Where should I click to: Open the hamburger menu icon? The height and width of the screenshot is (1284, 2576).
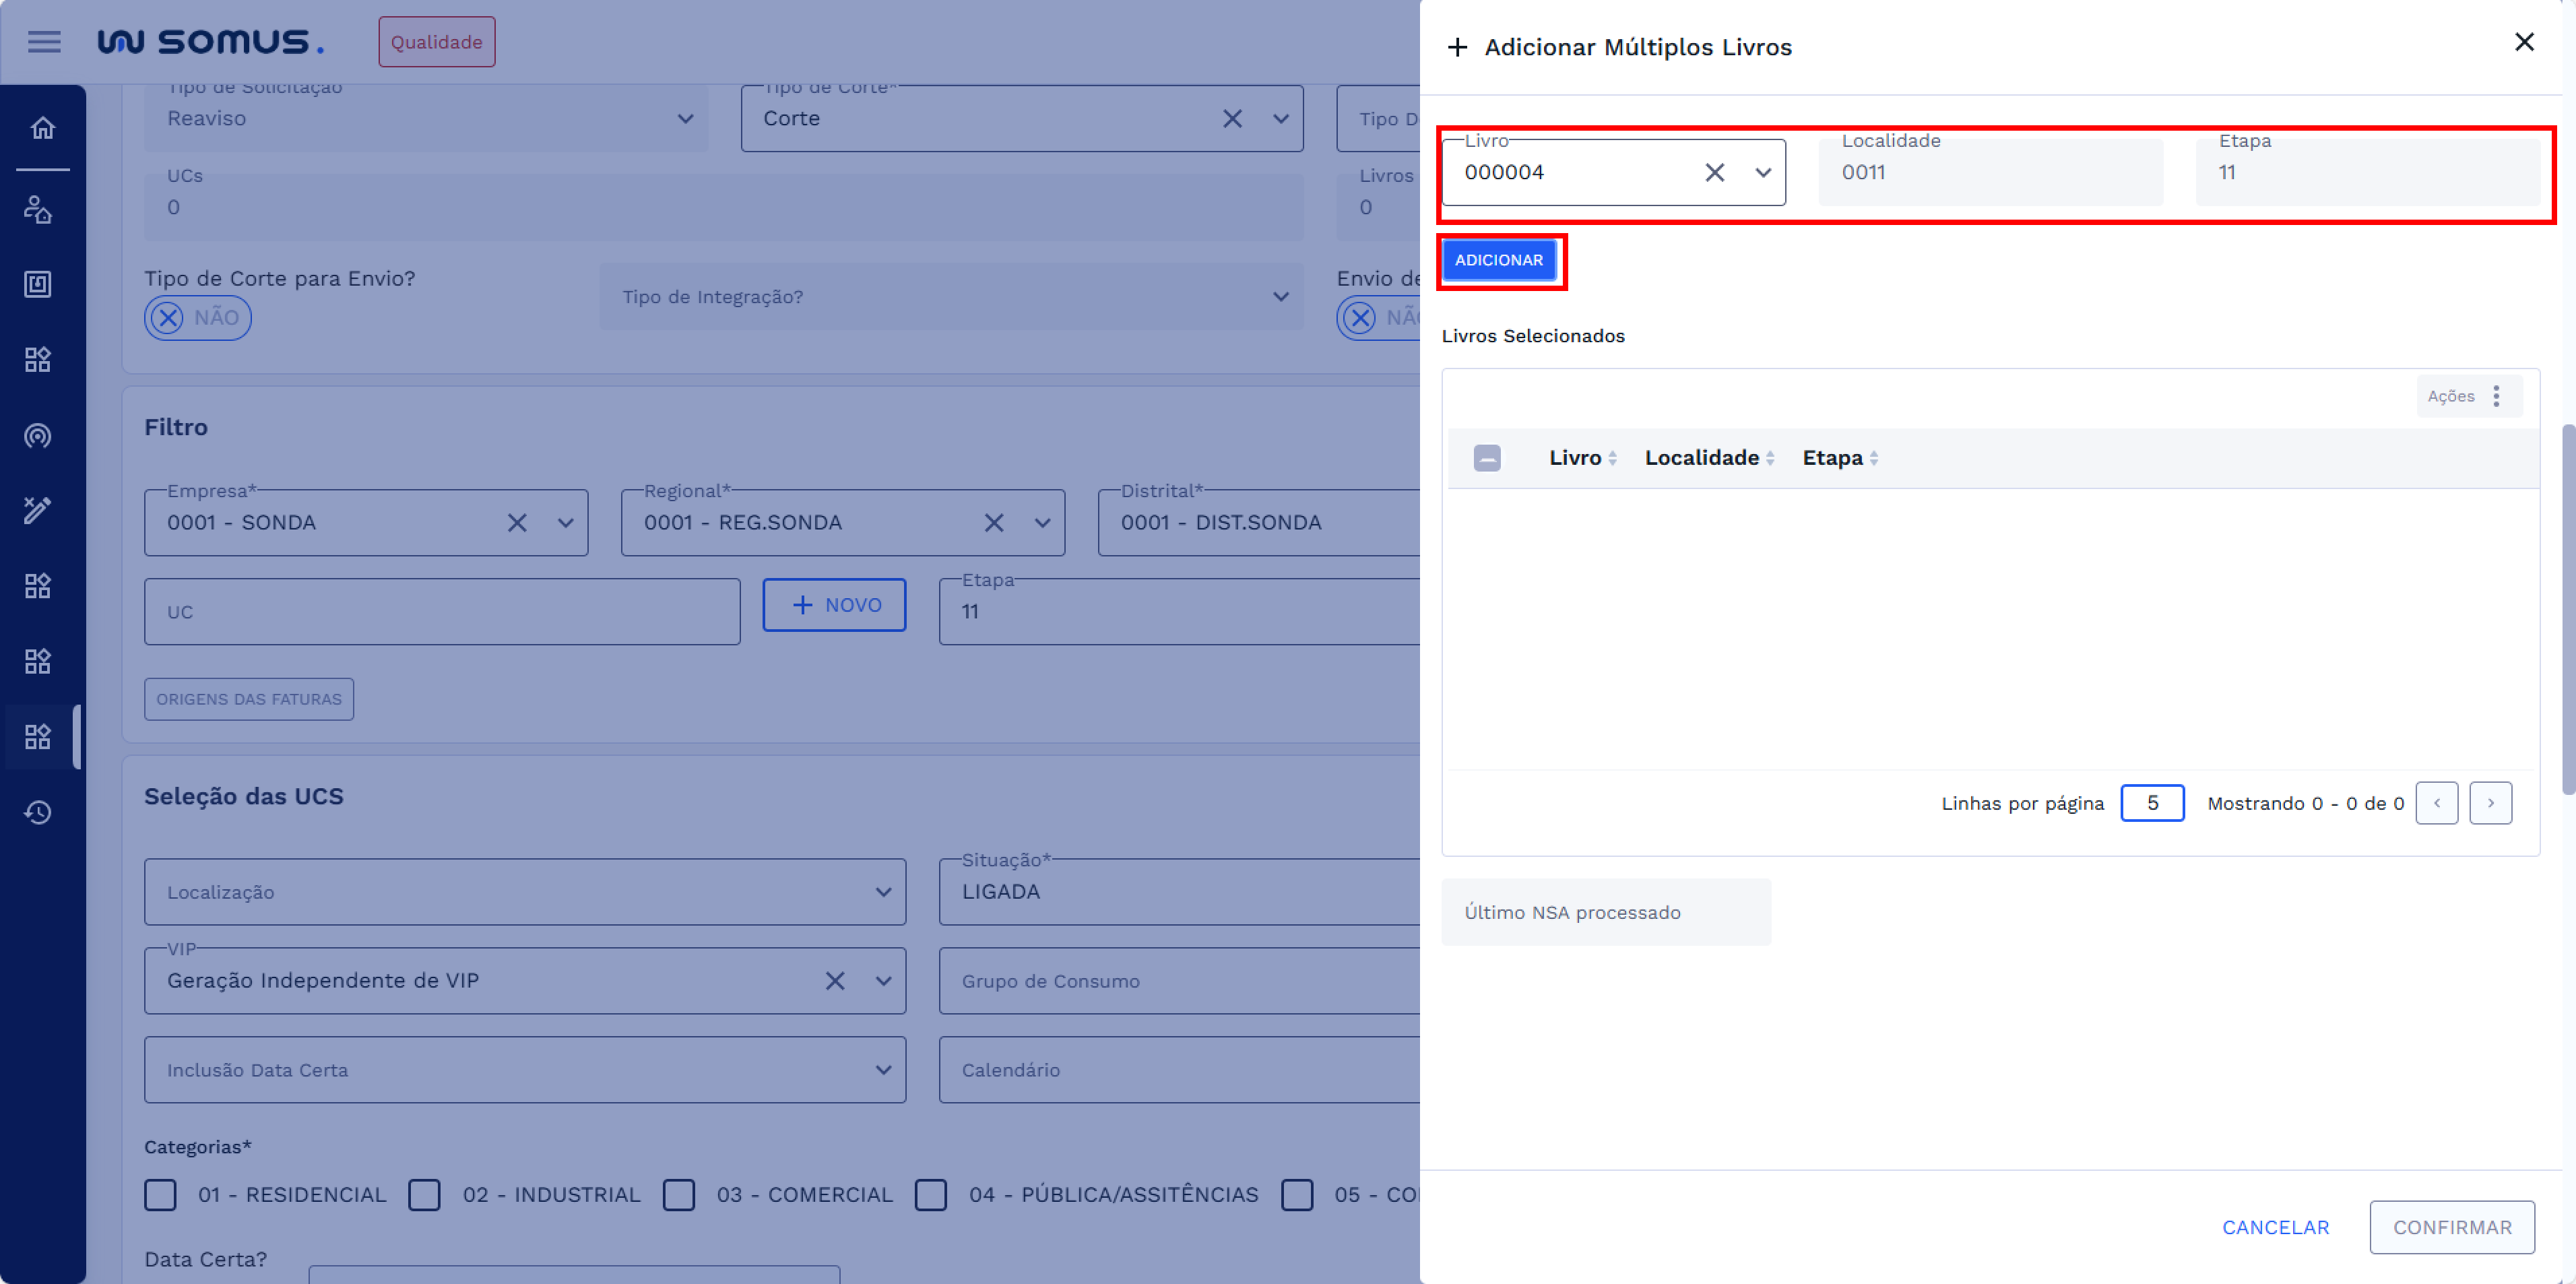[x=44, y=42]
